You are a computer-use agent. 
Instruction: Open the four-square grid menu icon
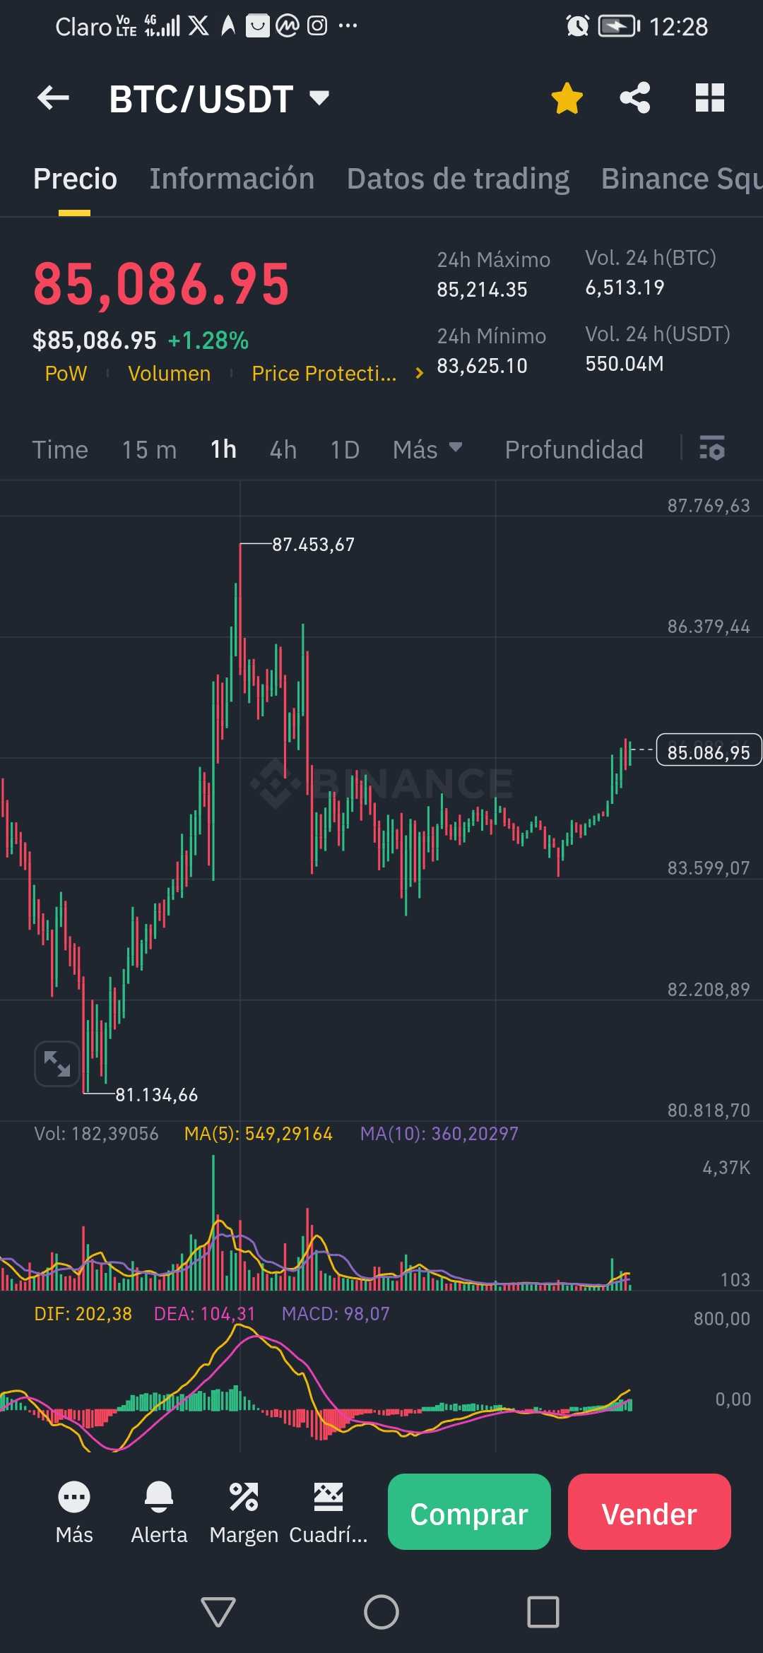709,98
